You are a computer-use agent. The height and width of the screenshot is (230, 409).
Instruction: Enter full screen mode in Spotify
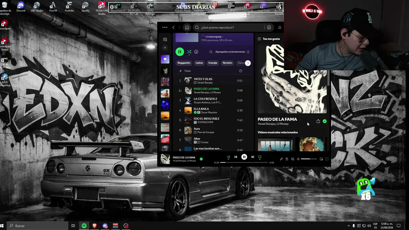[327, 159]
